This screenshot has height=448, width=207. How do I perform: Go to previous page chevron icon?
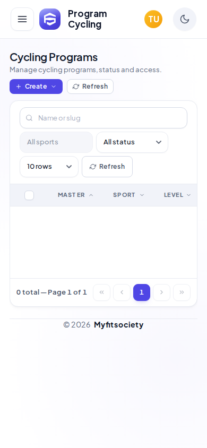122,292
